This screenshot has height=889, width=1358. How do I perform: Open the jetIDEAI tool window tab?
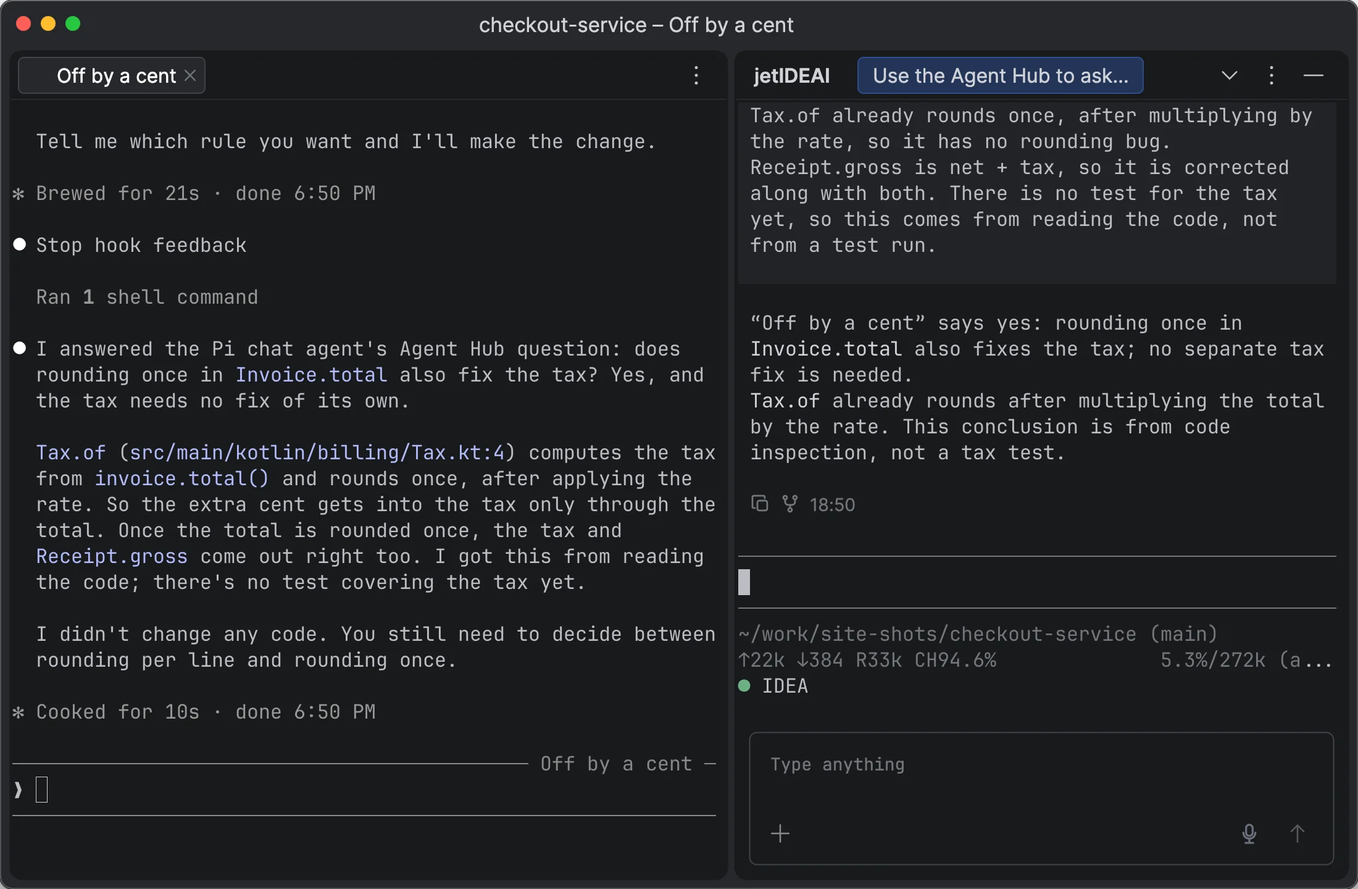point(792,75)
